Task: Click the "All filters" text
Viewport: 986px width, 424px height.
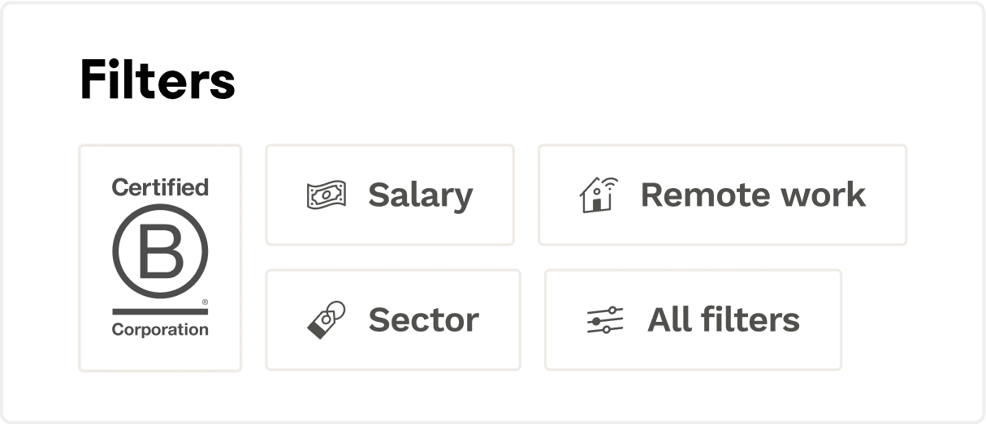Action: 723,319
